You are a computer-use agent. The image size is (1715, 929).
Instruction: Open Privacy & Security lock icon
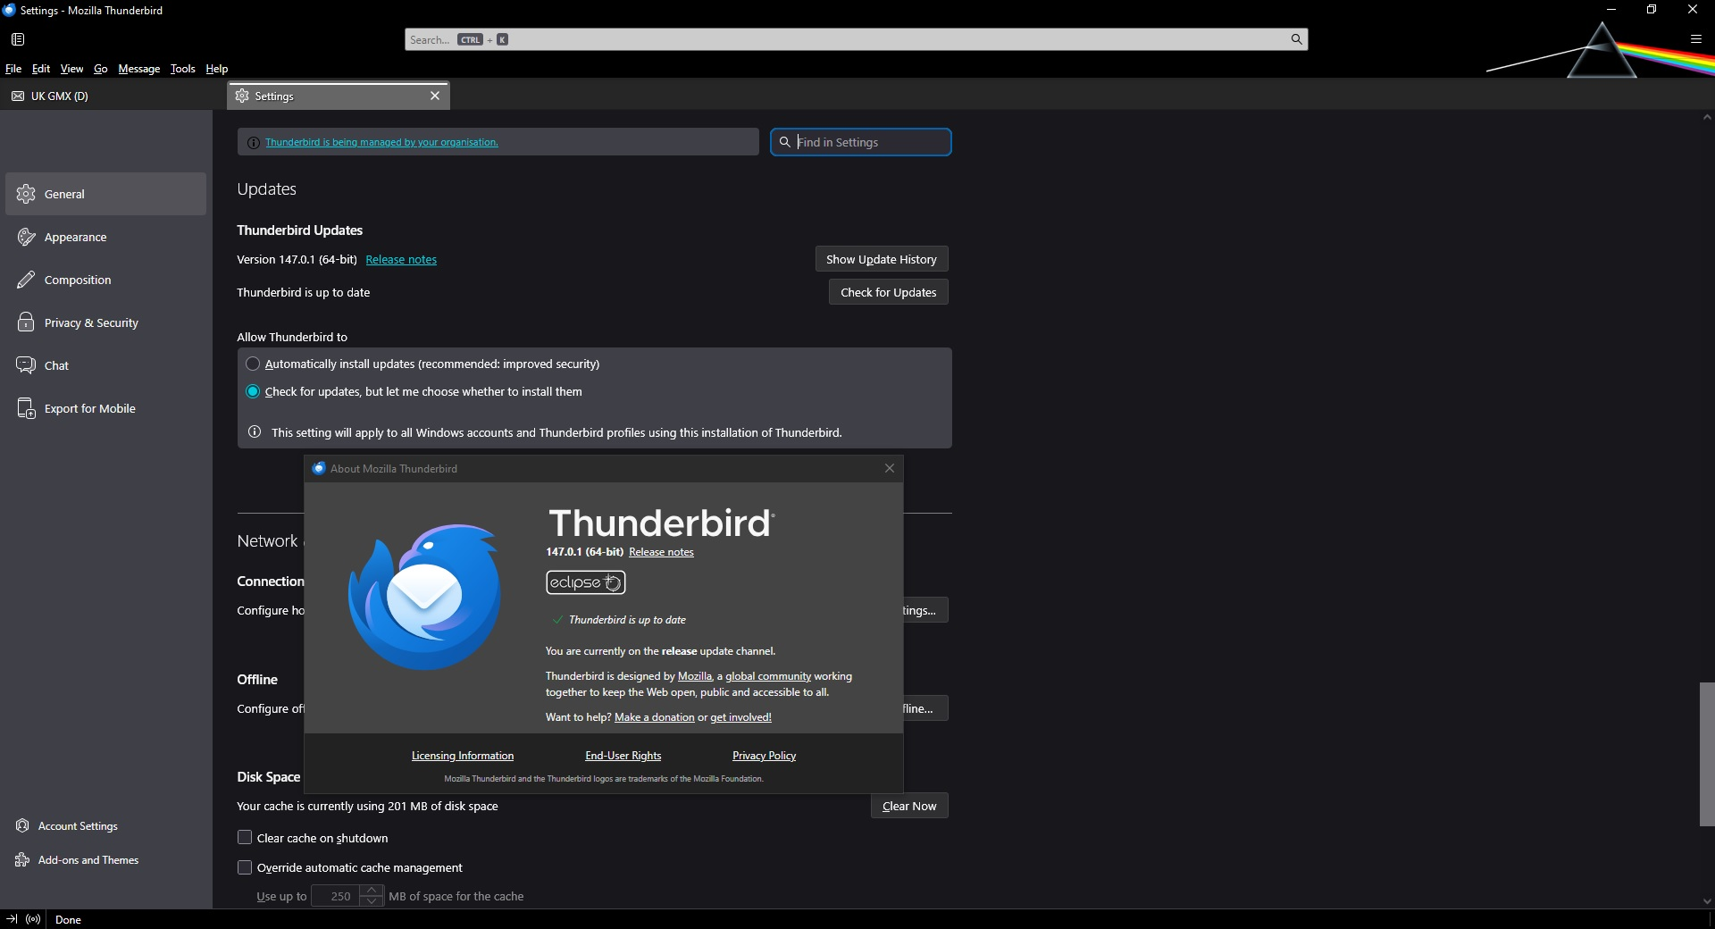[26, 322]
